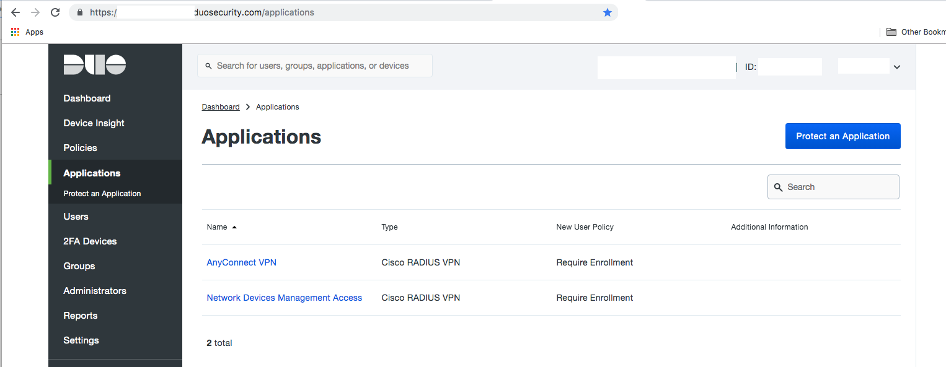Open Settings in sidebar
Viewport: 946px width, 367px height.
pyautogui.click(x=81, y=340)
